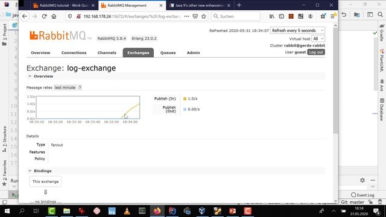Open IntelliJ settings gear in Run panel
Image resolution: width=386 pixels, height=217 pixels.
pyautogui.click(x=362, y=180)
